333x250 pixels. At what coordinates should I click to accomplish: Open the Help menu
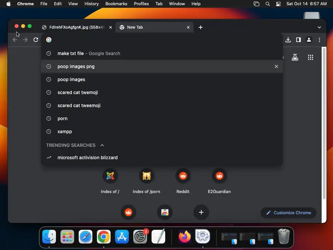[196, 4]
